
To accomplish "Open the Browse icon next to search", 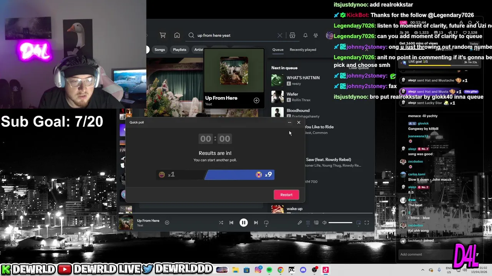I will [x=292, y=35].
